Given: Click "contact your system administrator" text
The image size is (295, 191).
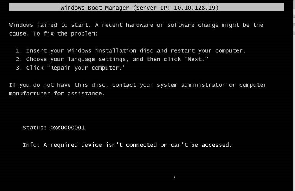Looking at the screenshot, I should click(169, 85).
